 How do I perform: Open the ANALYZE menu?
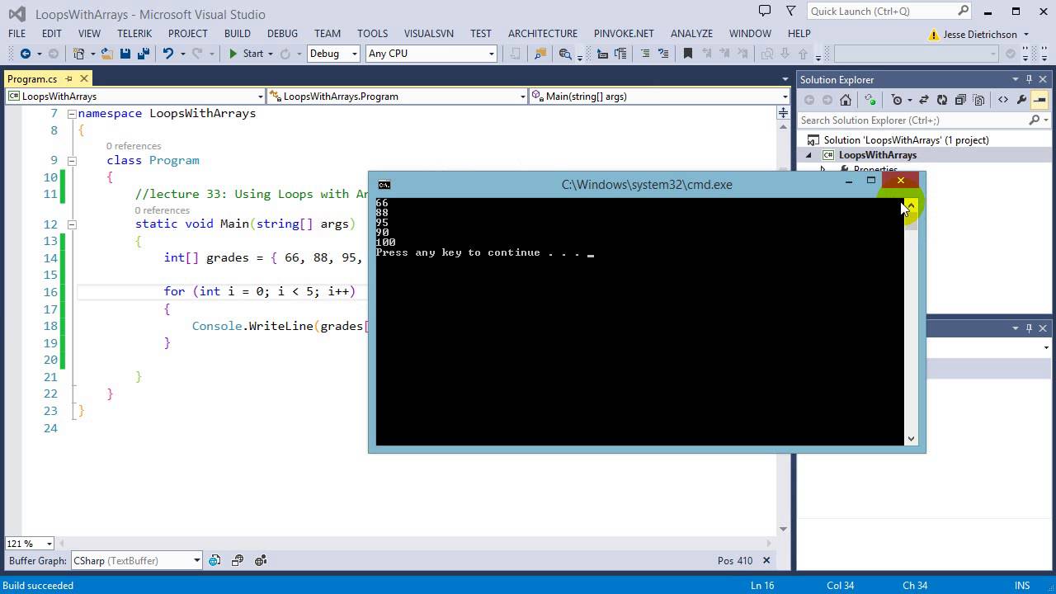click(x=691, y=34)
